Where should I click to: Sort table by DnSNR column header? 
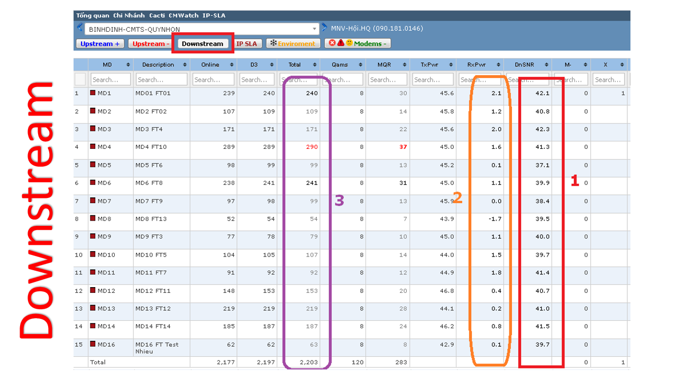pos(528,64)
